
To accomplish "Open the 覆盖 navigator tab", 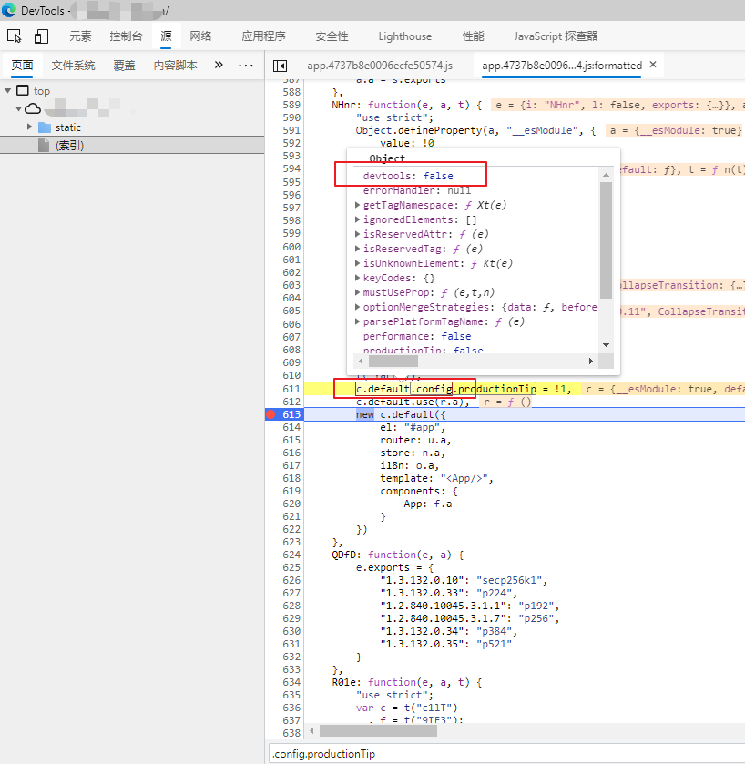I will coord(124,66).
